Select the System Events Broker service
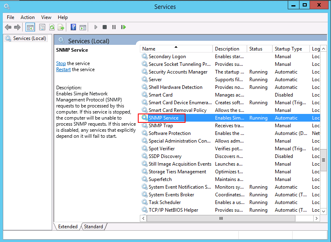 click(x=171, y=194)
